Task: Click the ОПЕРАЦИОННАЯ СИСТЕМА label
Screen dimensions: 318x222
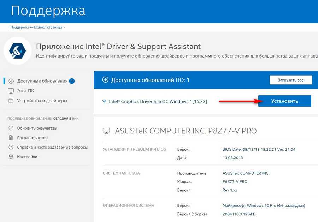Action: [128, 206]
